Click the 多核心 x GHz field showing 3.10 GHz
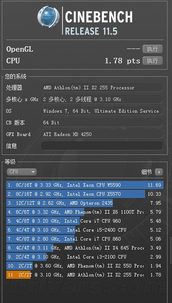The height and width of the screenshot is (303, 172). 102,99
